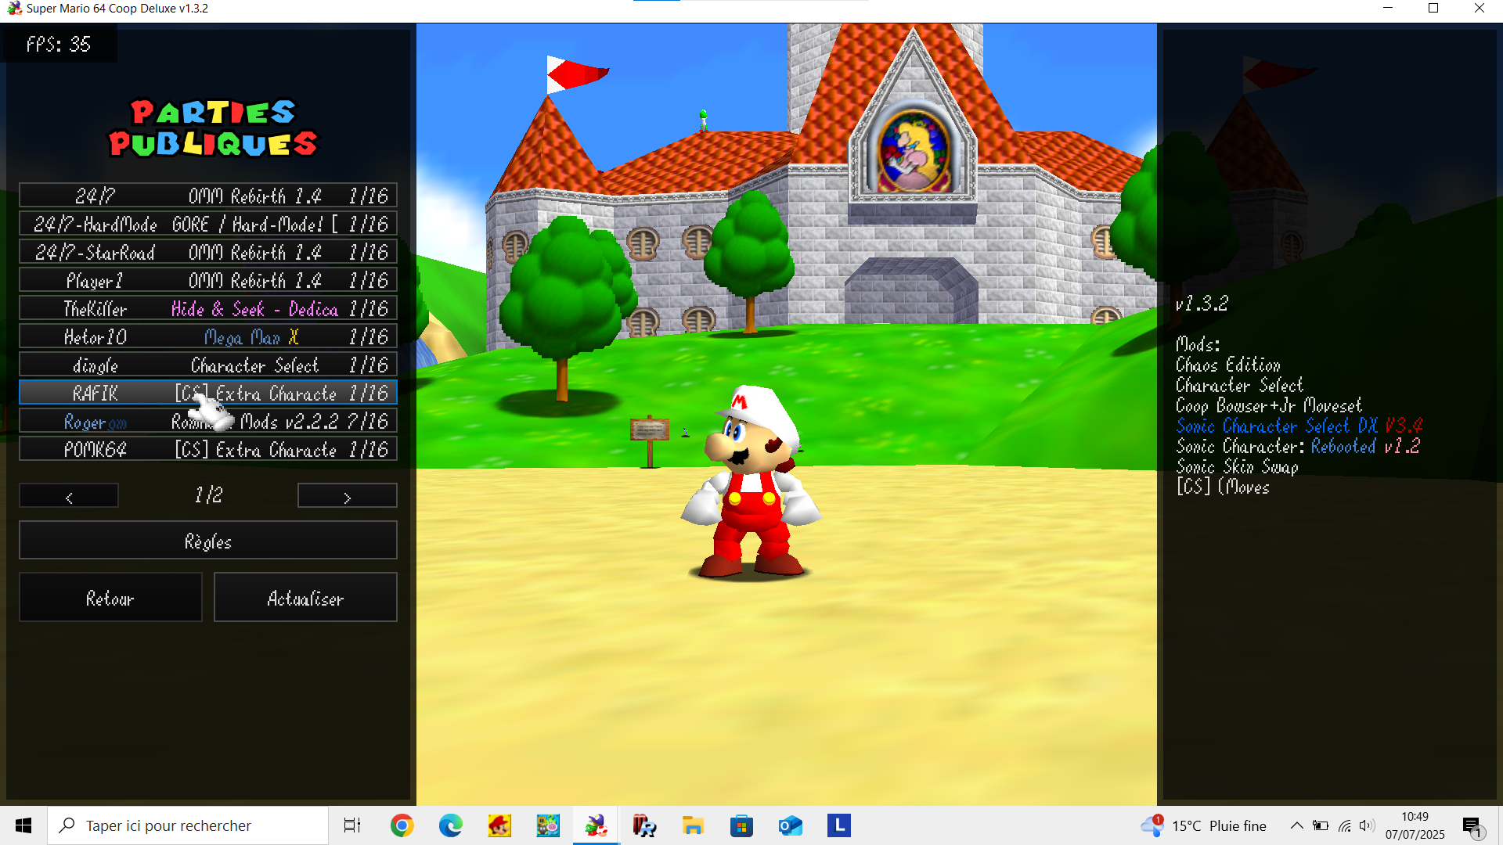Open the red toolbox taskbar app
Viewport: 1503px width, 845px height.
(x=644, y=825)
